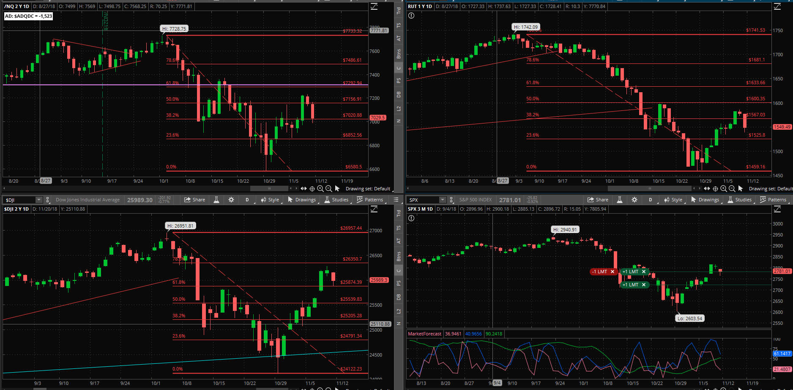The width and height of the screenshot is (793, 390).
Task: Select the pointer drawing tool on RUT chart
Action: point(741,188)
